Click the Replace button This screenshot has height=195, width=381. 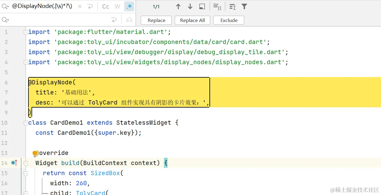tap(156, 20)
